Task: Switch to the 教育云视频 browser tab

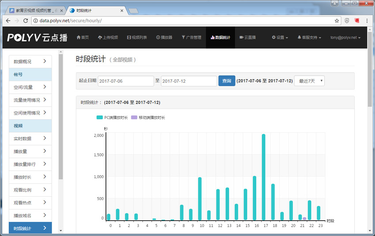Action: 36,10
